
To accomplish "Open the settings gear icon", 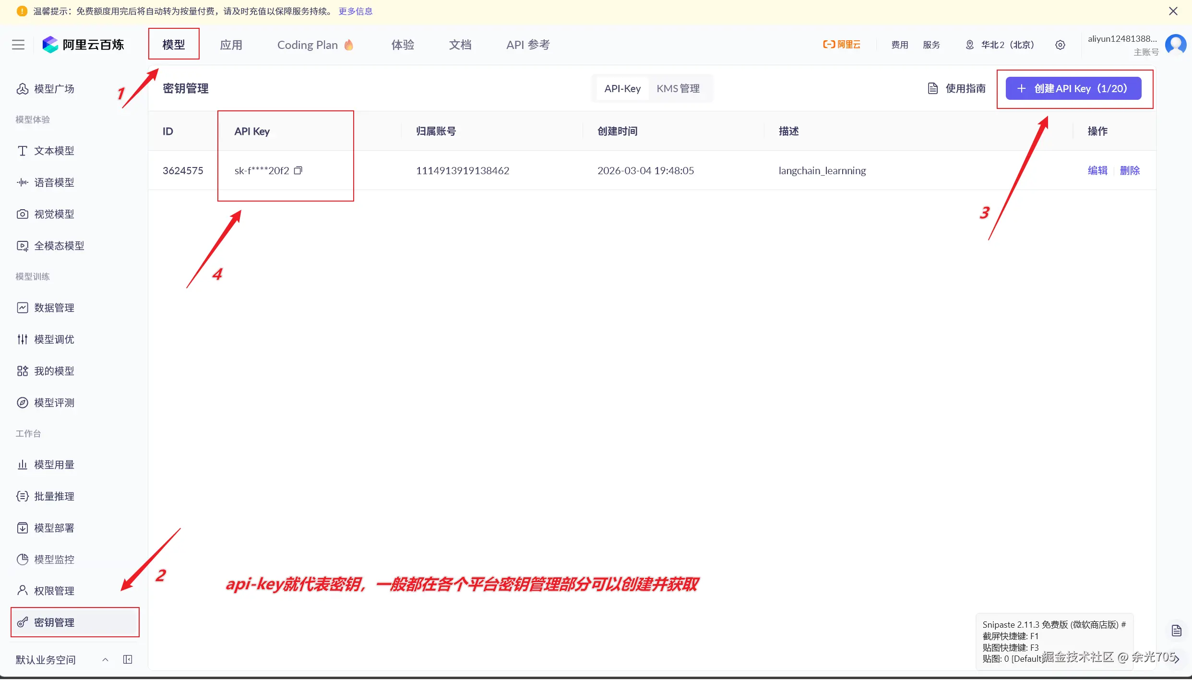I will (1060, 45).
